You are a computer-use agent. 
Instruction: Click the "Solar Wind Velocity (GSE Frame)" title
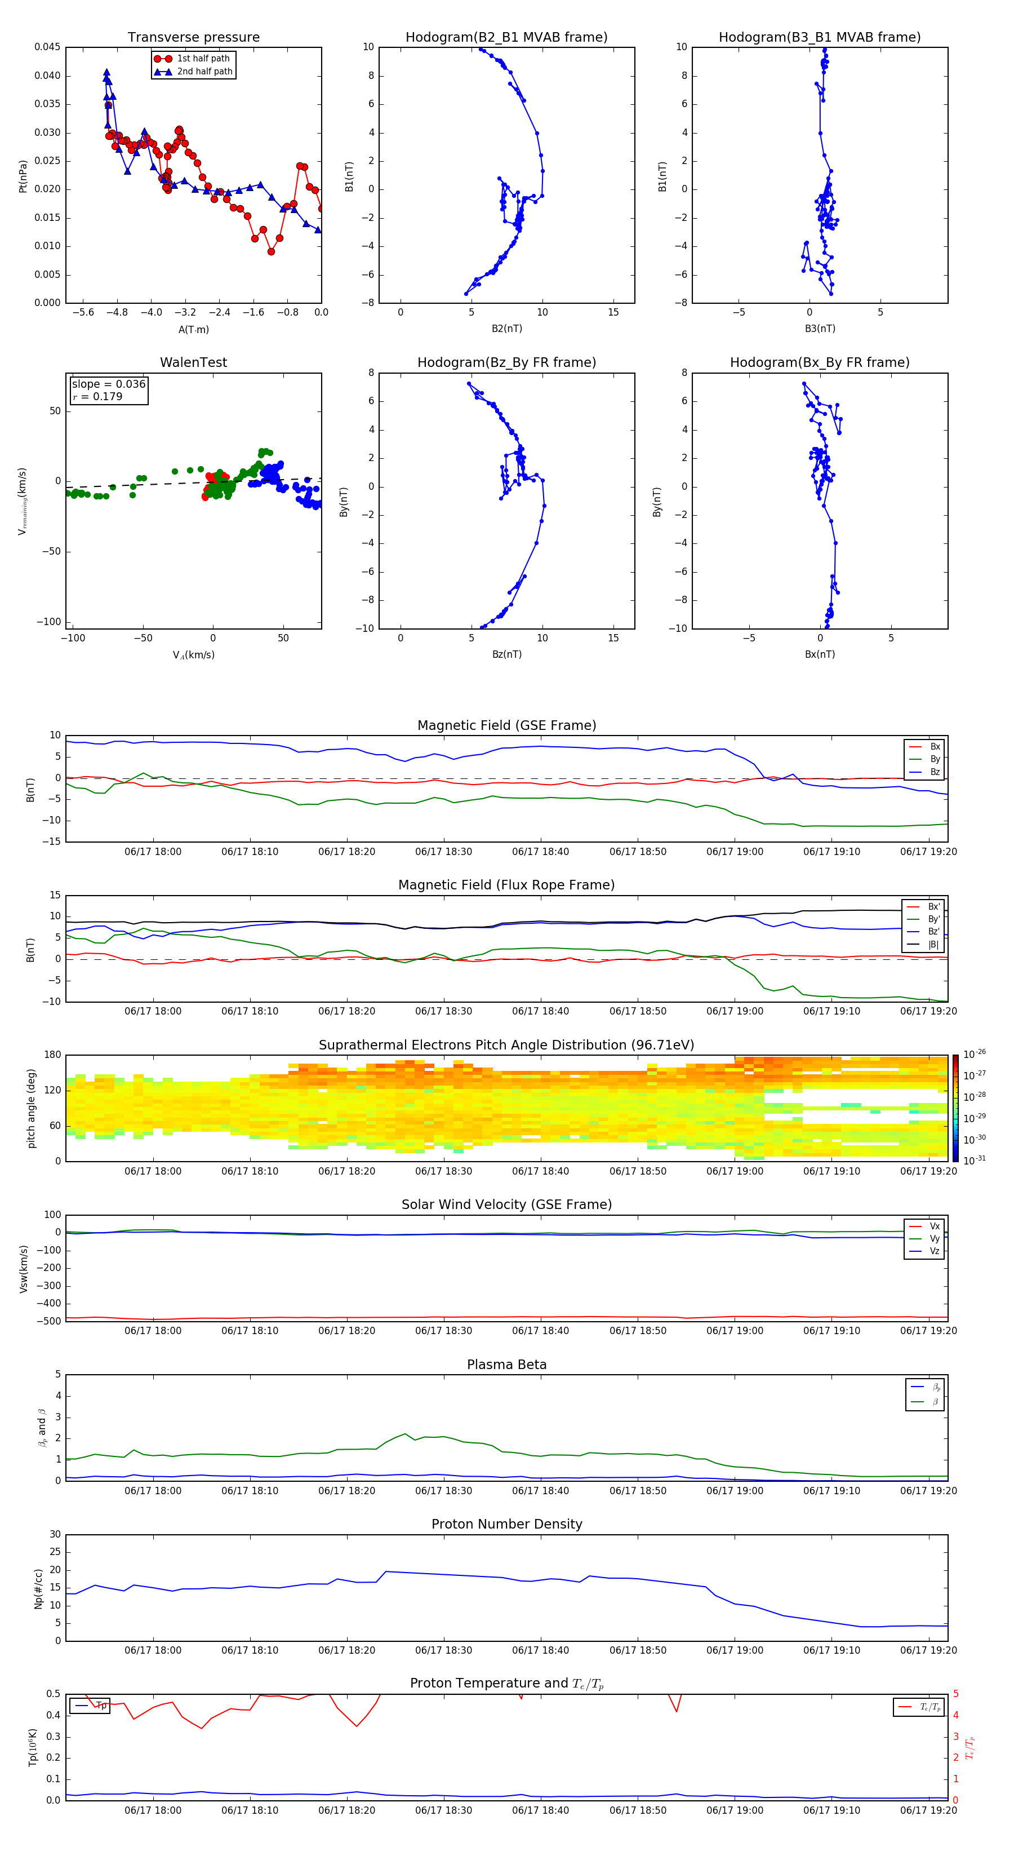point(506,1204)
